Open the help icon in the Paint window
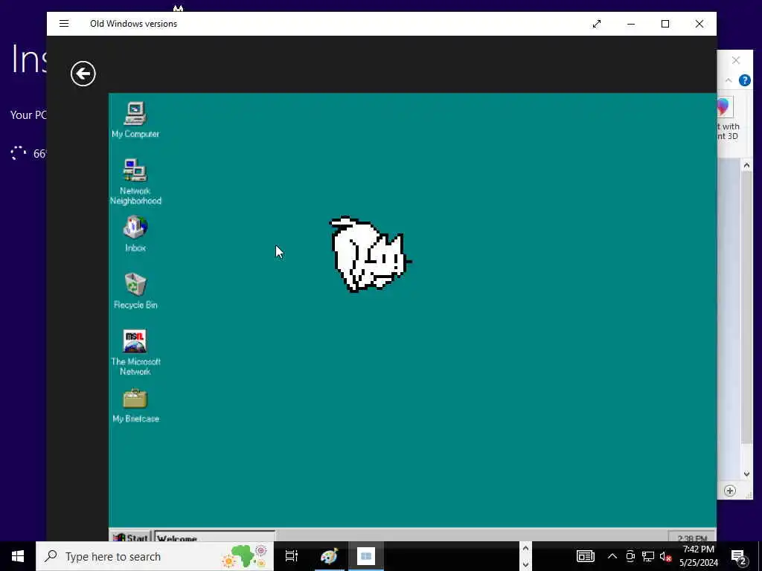 coord(744,80)
